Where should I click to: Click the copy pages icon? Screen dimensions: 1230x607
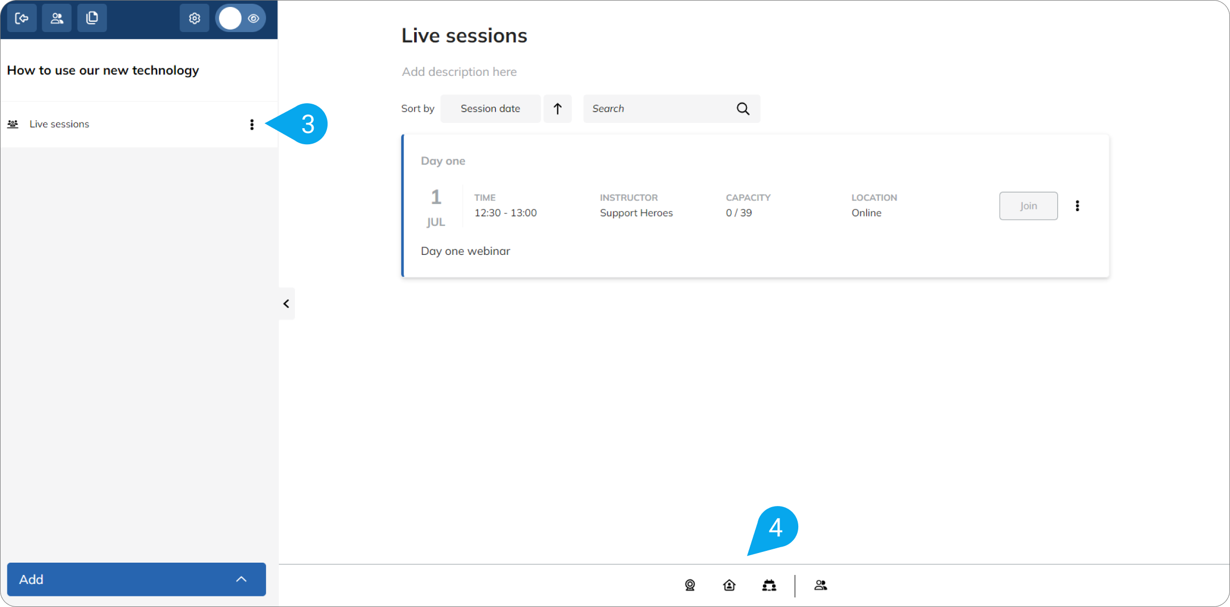click(92, 18)
